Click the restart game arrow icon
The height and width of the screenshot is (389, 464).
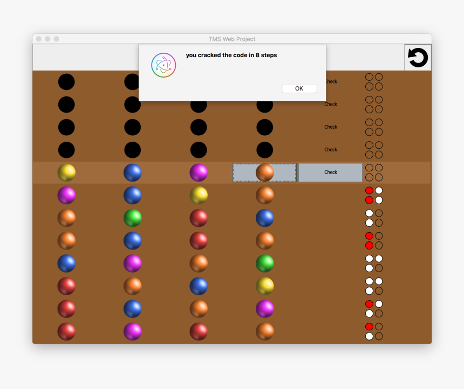coord(418,58)
